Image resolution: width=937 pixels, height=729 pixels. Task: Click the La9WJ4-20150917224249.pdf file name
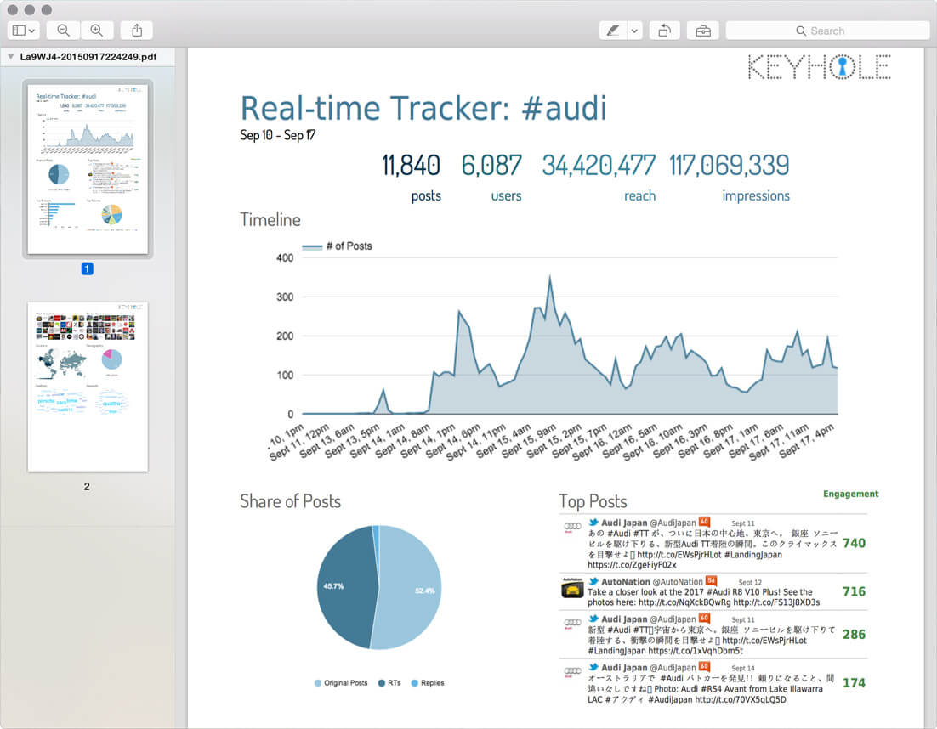pos(88,57)
